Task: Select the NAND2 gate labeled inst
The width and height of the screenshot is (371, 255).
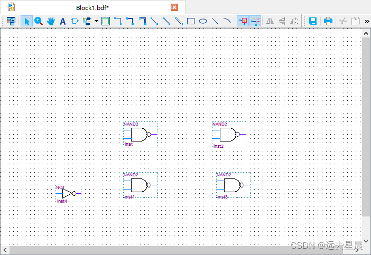Action: (140, 134)
